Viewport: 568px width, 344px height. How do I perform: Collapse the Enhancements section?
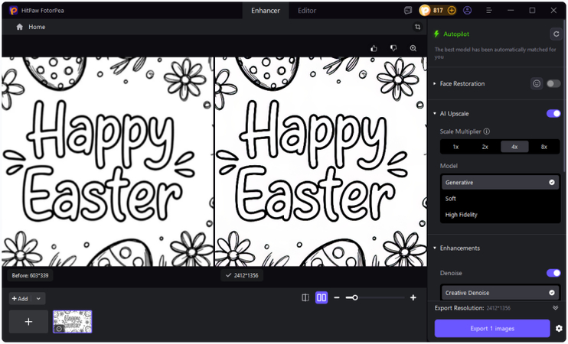pyautogui.click(x=435, y=248)
